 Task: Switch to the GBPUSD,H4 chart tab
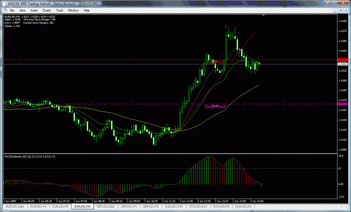pos(129,206)
